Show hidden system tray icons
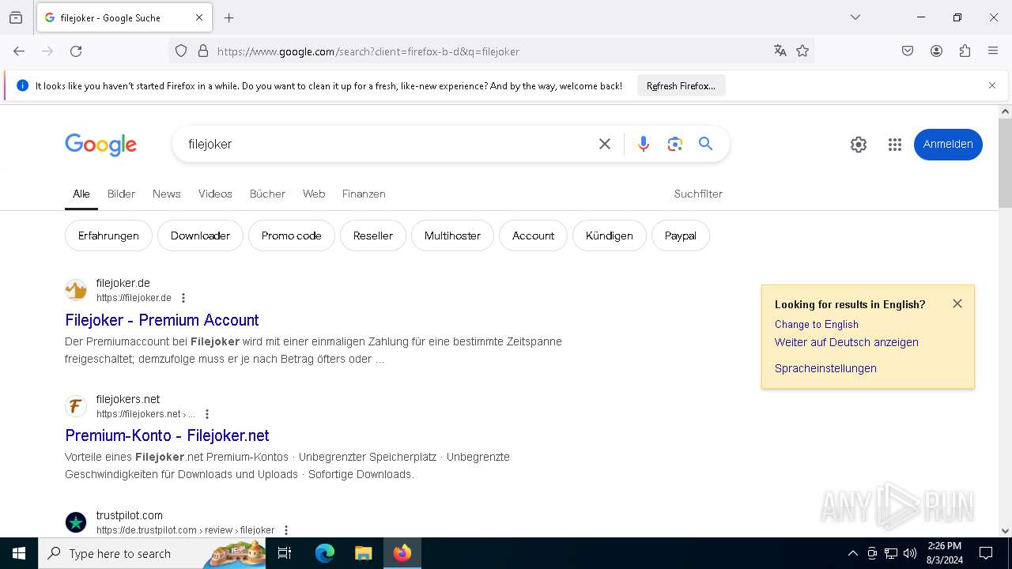The image size is (1012, 569). pyautogui.click(x=852, y=553)
